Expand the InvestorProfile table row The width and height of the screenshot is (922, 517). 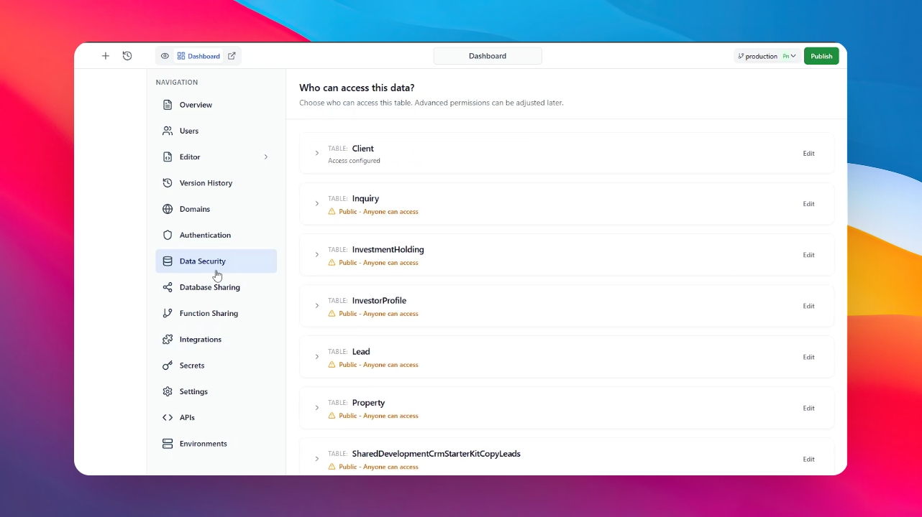click(x=316, y=306)
